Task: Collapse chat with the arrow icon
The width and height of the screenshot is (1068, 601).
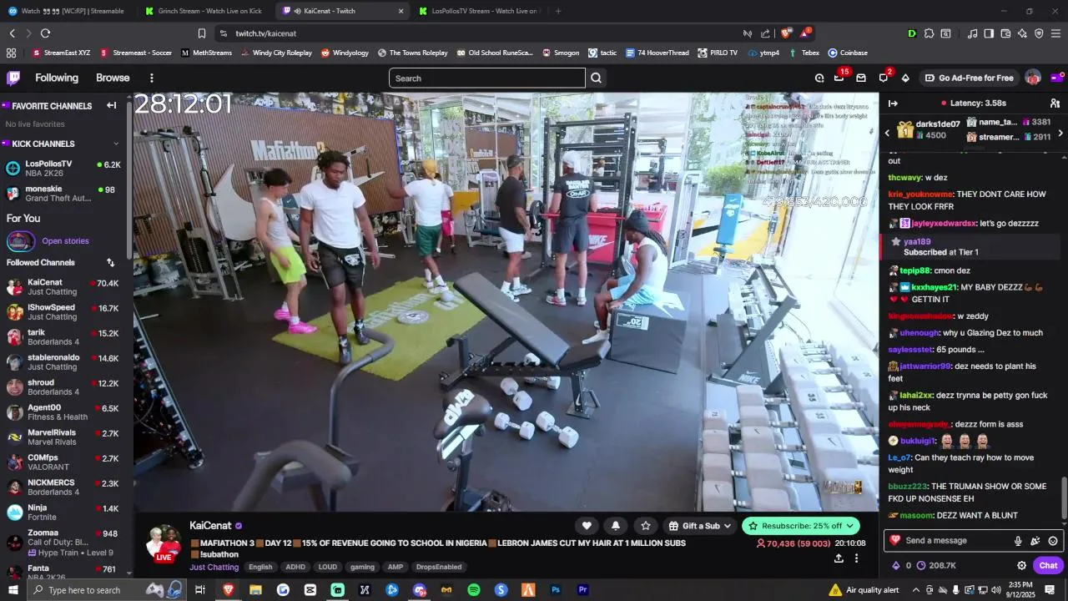Action: click(x=893, y=103)
